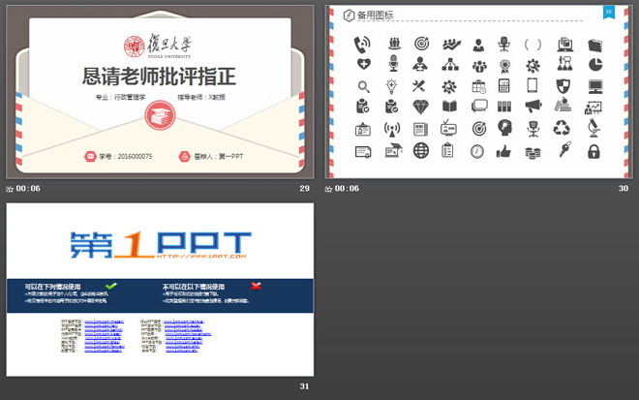Click the org chart hierarchy icon
The height and width of the screenshot is (400, 639).
pos(450,65)
